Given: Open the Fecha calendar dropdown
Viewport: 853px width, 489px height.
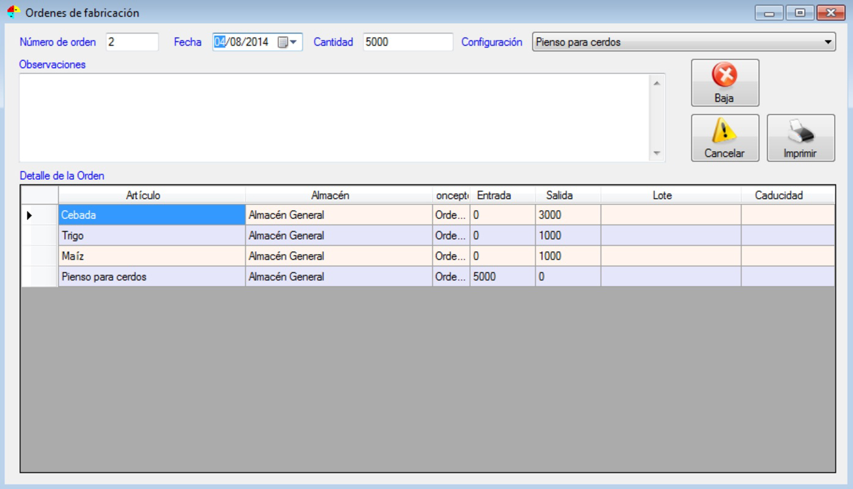Looking at the screenshot, I should tap(287, 42).
